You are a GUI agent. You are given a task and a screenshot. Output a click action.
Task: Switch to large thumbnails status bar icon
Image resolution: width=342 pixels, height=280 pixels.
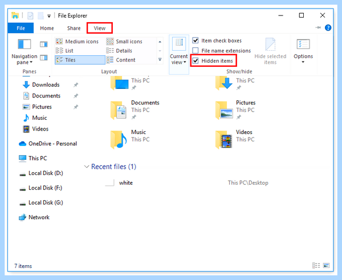[x=326, y=265]
